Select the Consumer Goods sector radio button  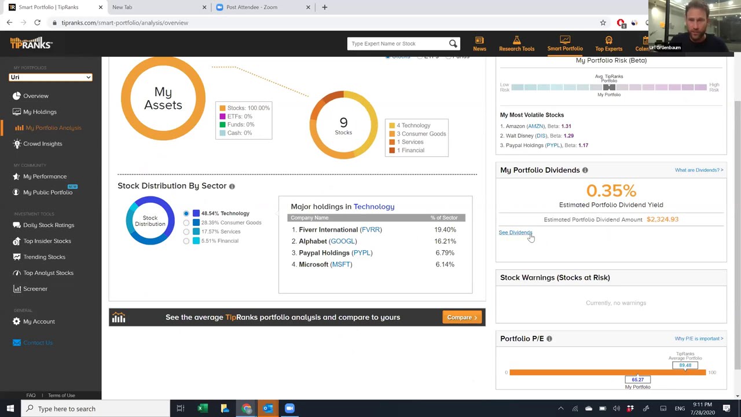[x=186, y=222]
